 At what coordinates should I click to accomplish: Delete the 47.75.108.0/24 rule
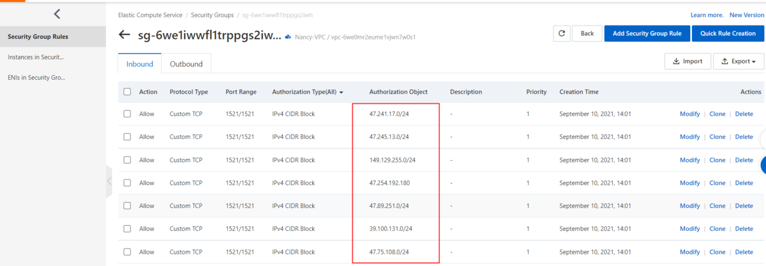pyautogui.click(x=744, y=251)
